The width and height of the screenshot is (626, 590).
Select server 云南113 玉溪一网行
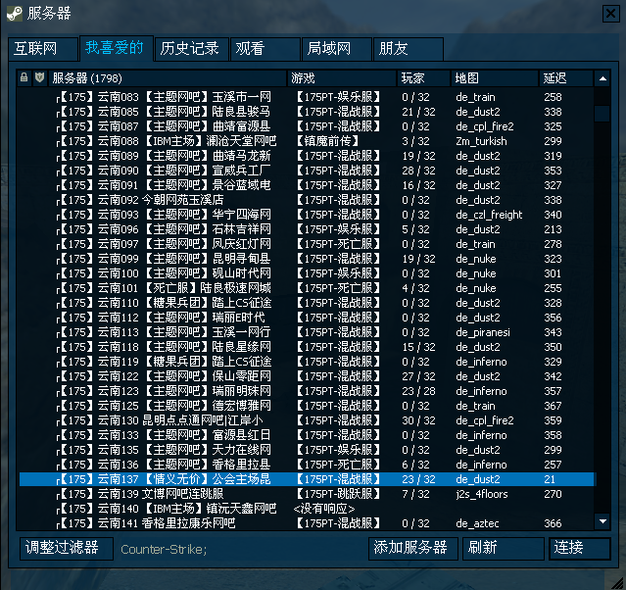coord(307,332)
